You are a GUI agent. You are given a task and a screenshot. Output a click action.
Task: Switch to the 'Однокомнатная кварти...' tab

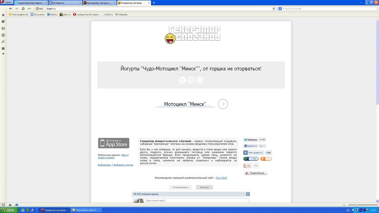31,3
